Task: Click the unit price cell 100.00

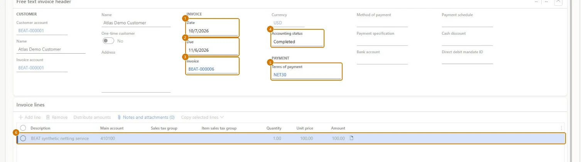Action: [x=306, y=138]
